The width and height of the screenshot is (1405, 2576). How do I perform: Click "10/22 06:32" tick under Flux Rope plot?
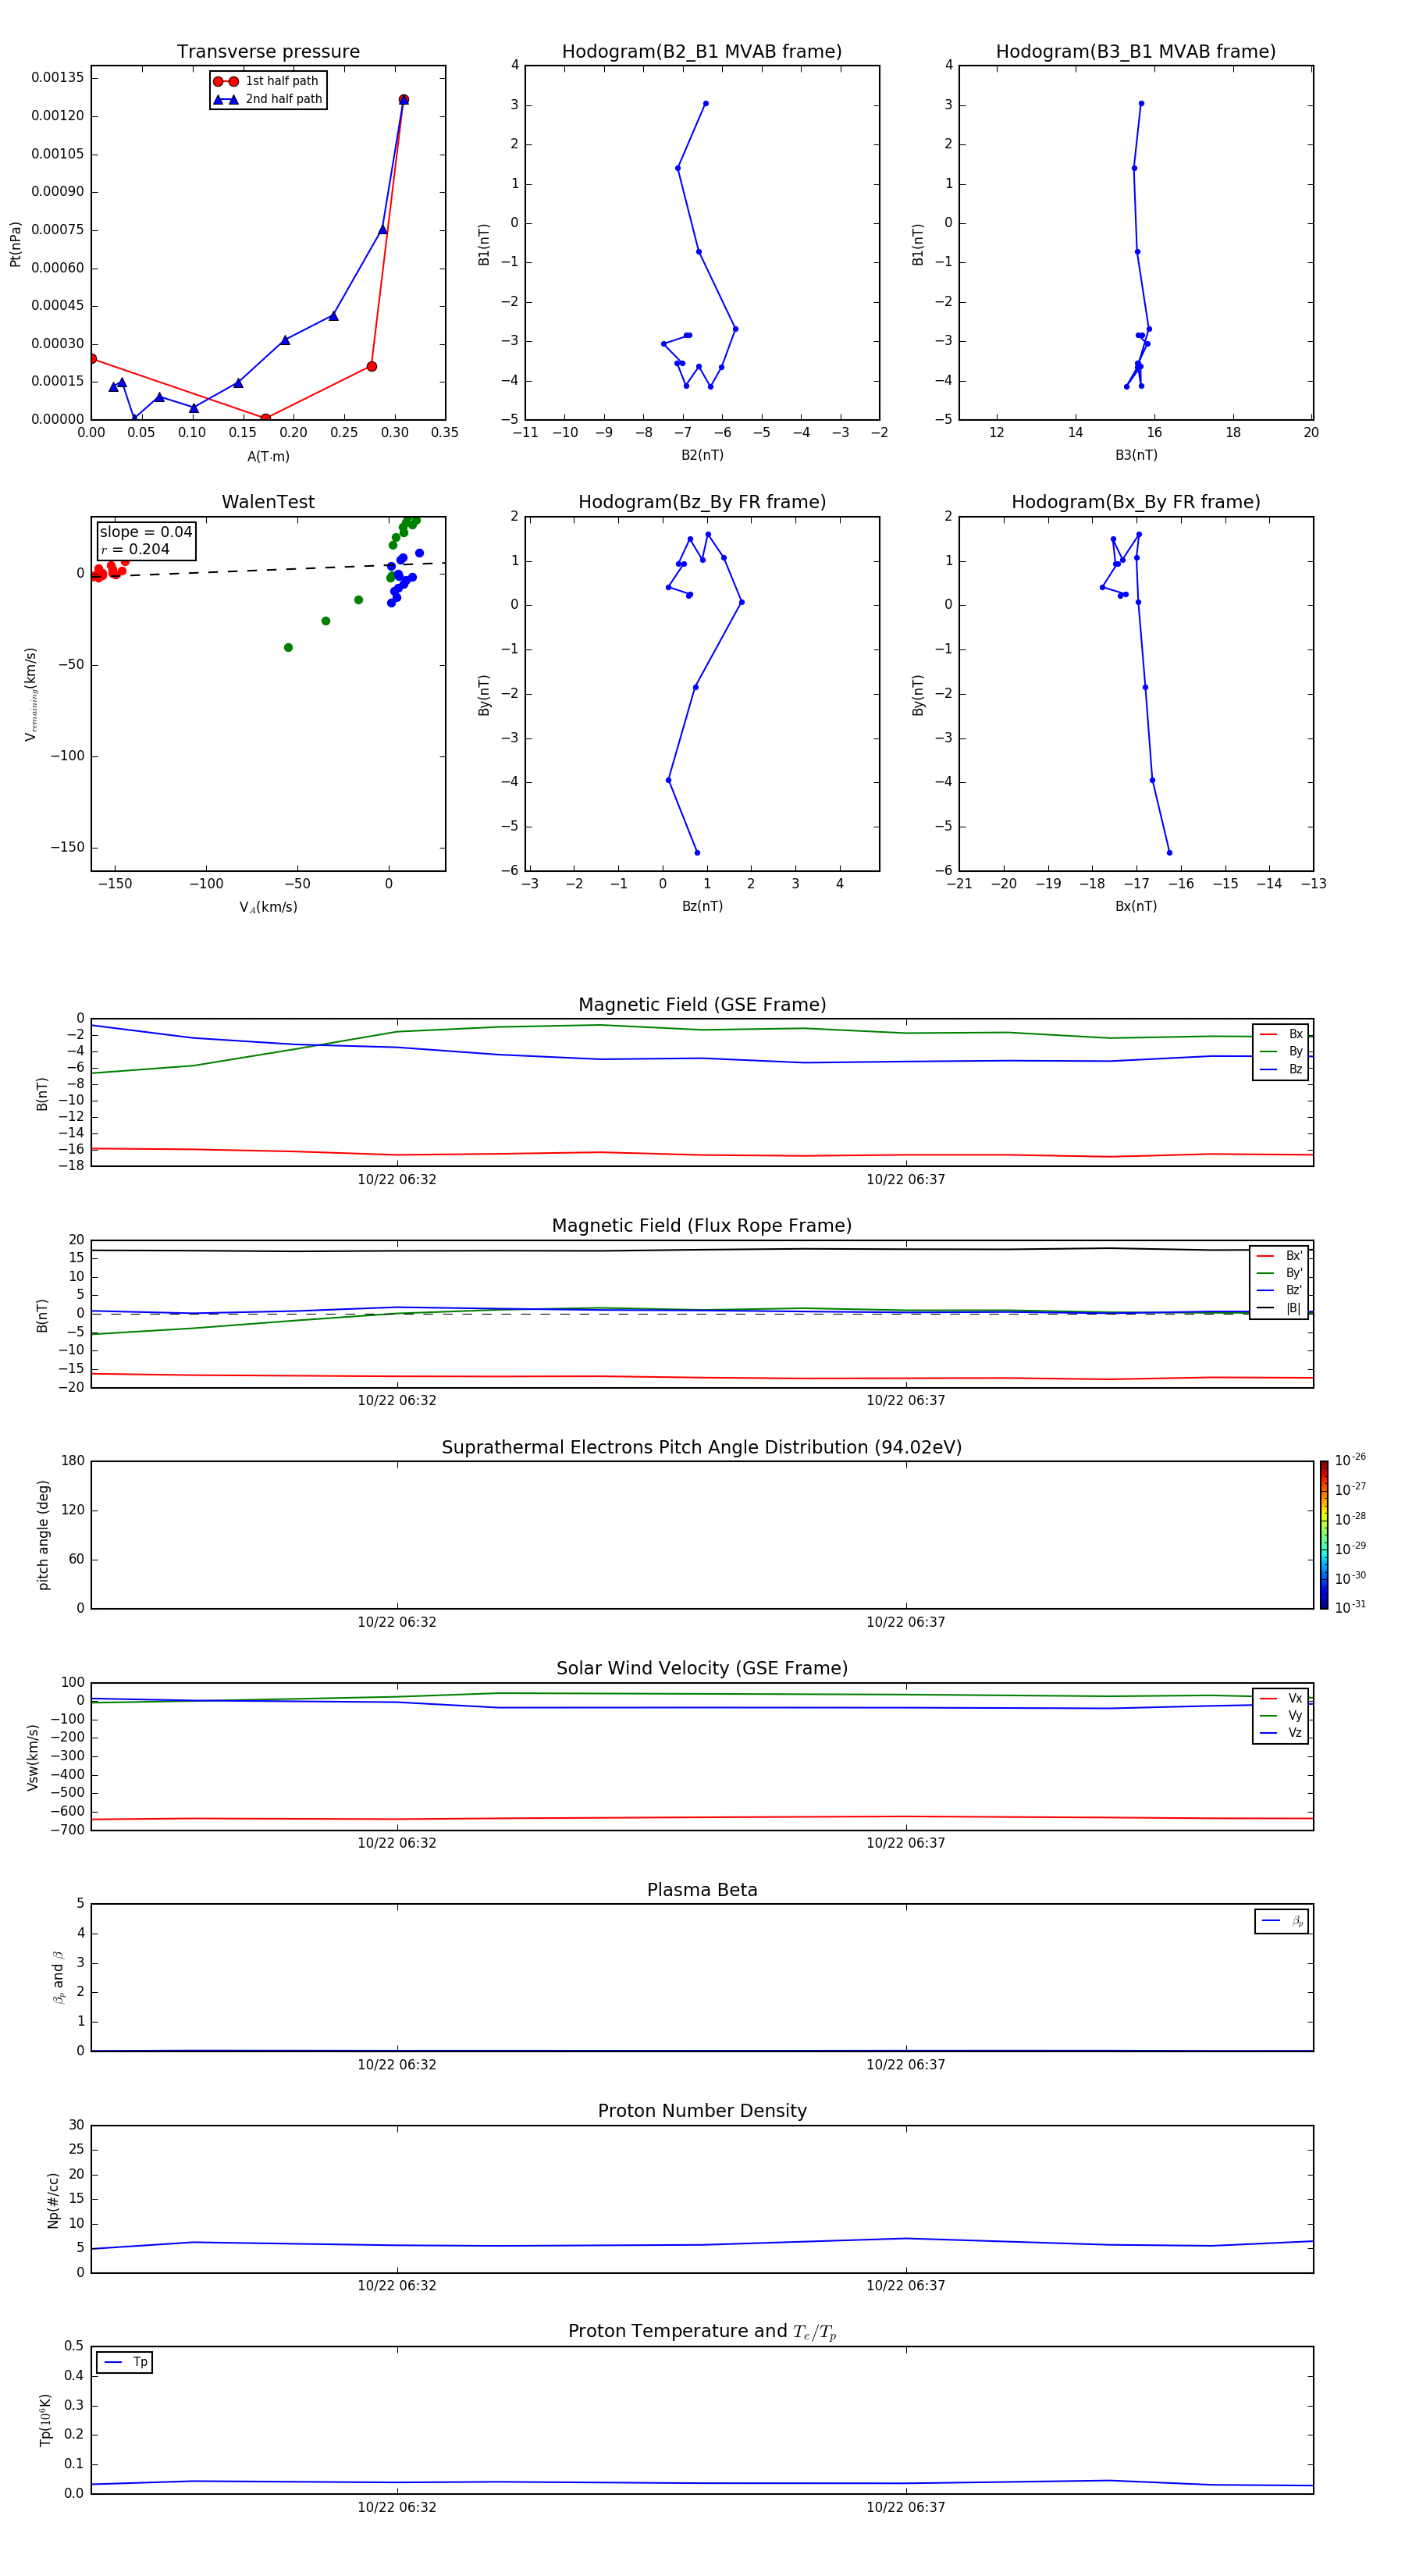[397, 1401]
